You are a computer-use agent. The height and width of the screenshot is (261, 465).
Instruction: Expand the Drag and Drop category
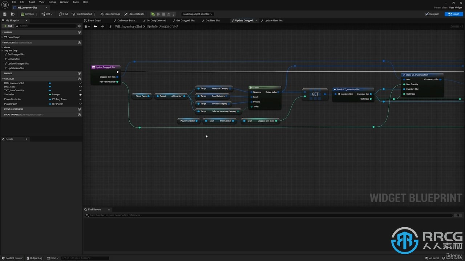click(2, 50)
